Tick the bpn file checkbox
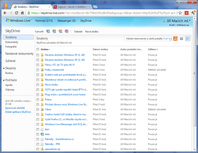This screenshot has width=198, height=153. tap(38, 129)
